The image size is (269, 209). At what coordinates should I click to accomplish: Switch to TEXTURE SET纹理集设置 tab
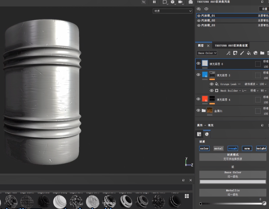(x=231, y=45)
